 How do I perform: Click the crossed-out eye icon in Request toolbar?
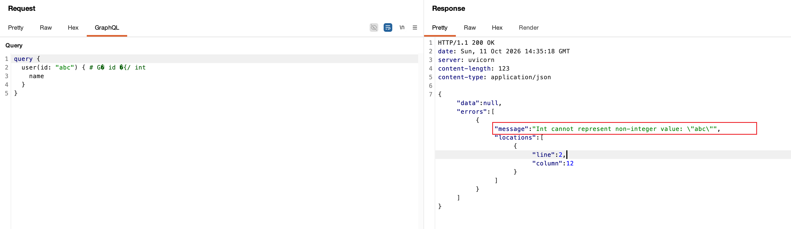[x=374, y=28]
